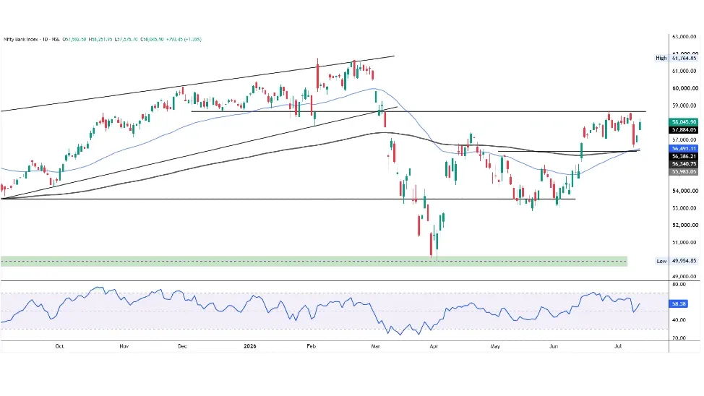
Task: Click the Apr label on time axis
Action: [433, 346]
